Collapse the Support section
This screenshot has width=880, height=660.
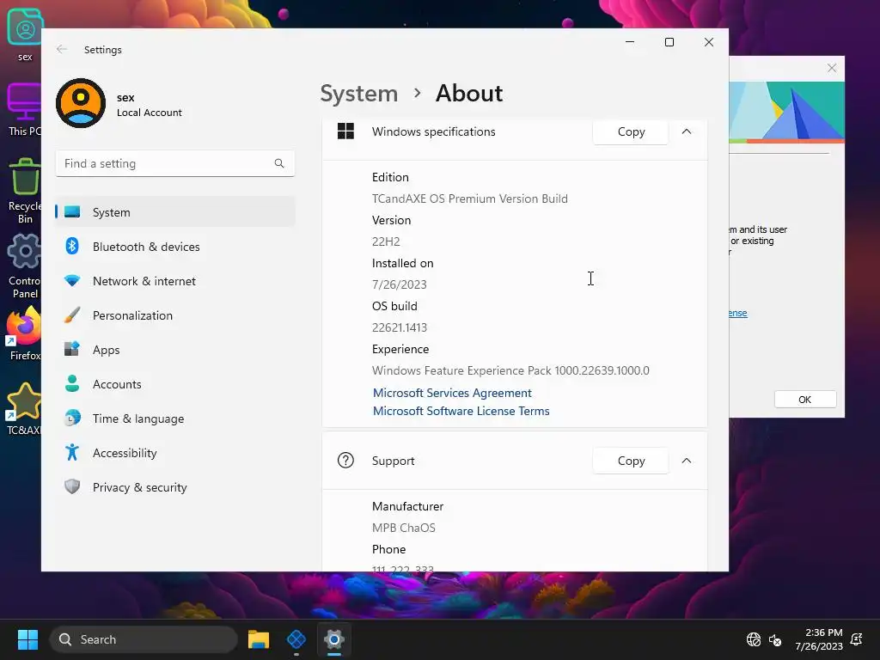(687, 461)
